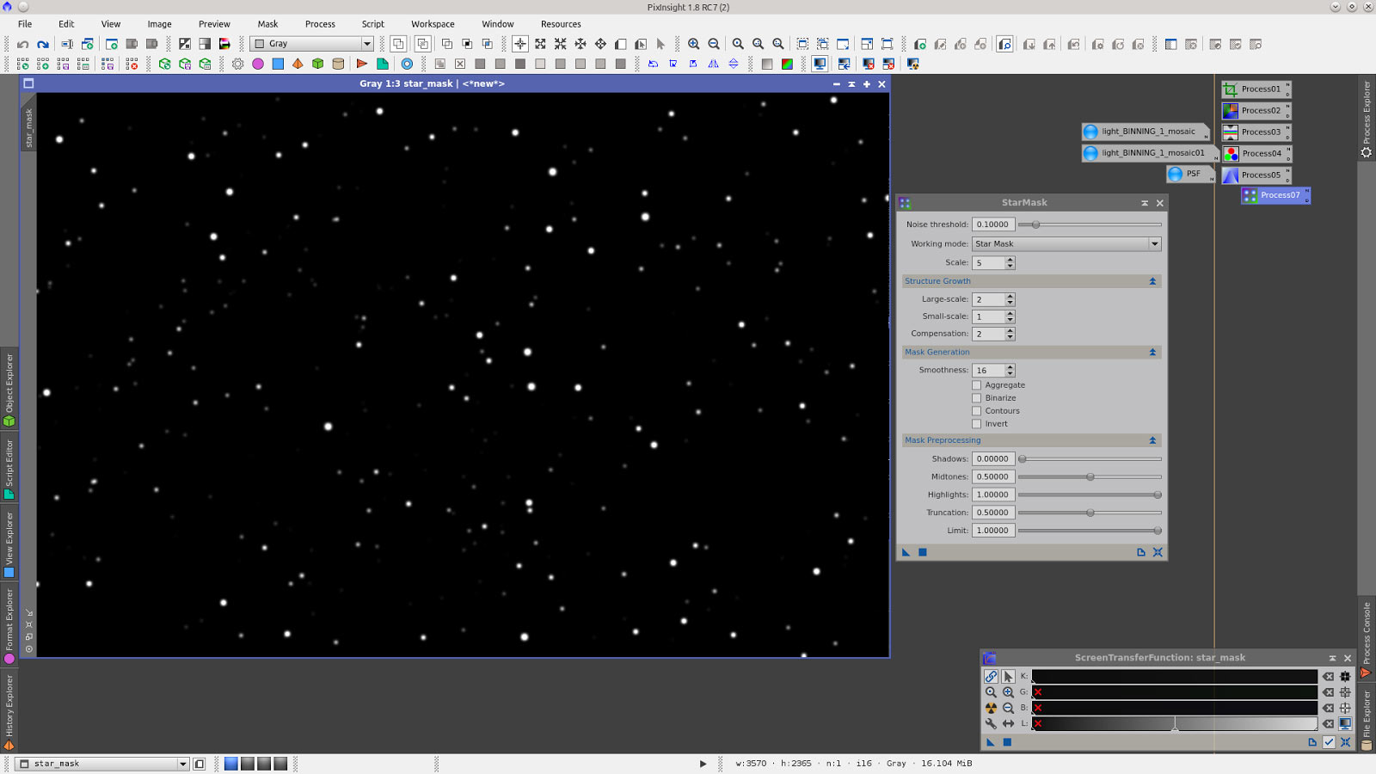Open the Process Console side panel
Image resolution: width=1376 pixels, height=774 pixels.
(x=1366, y=638)
